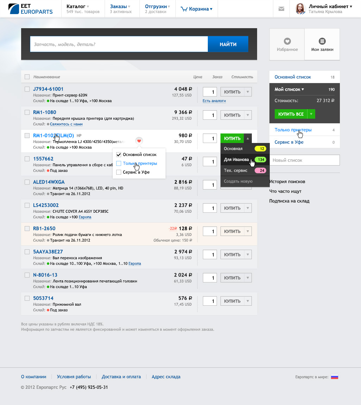Viewport: 361px width, 405px height.
Task: Click the yellow 12 badge on Основная
Action: [260, 149]
